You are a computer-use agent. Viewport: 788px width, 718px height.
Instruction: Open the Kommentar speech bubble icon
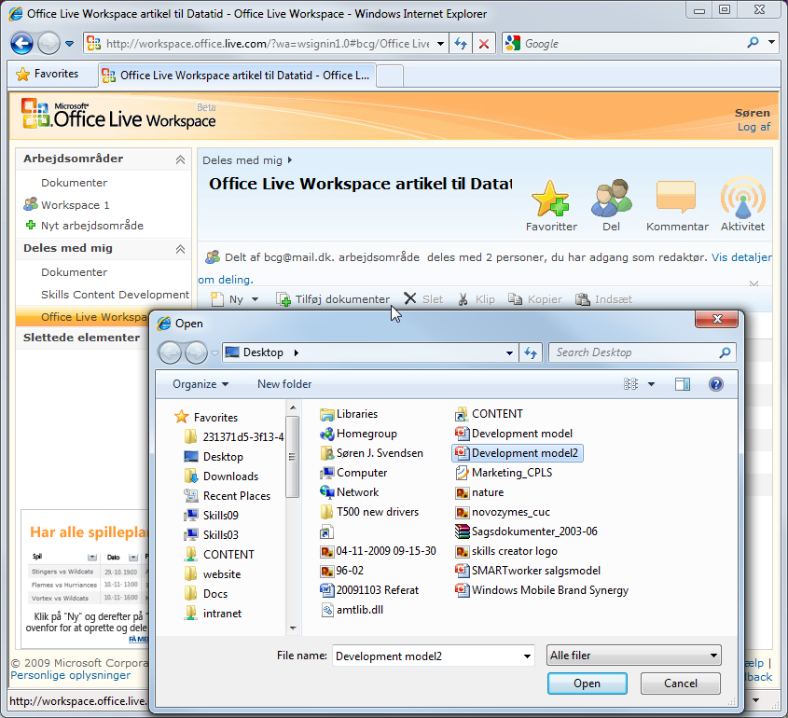676,198
